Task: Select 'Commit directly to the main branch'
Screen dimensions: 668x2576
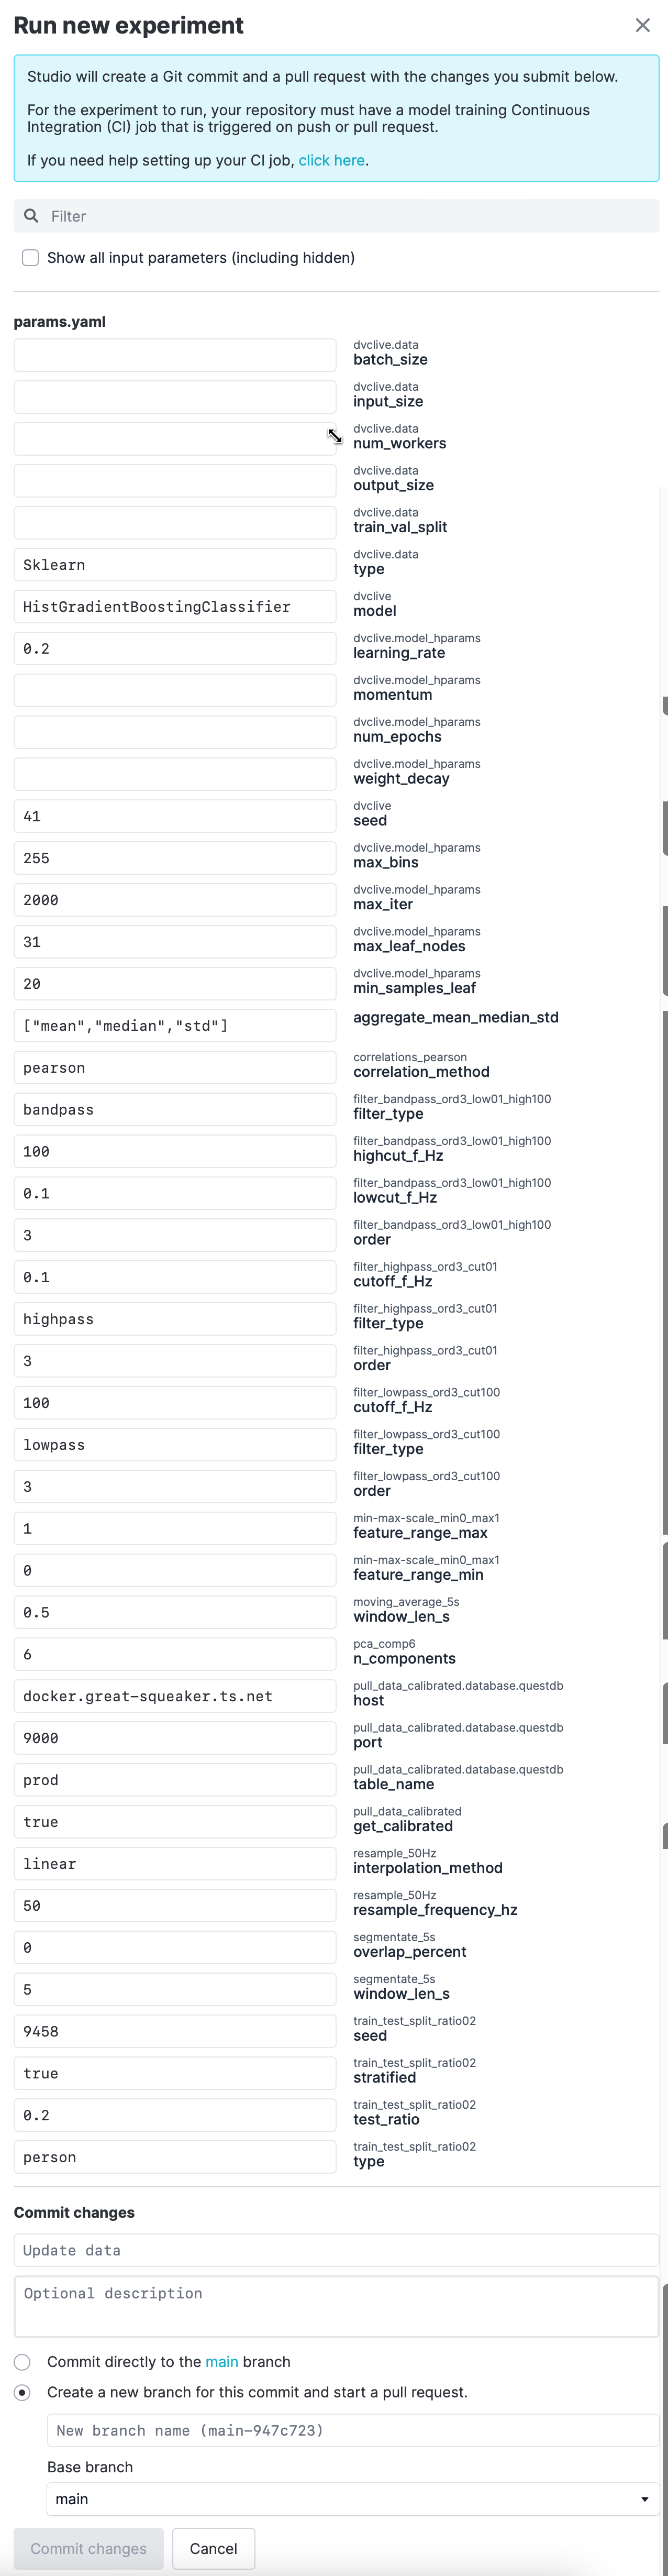Action: [22, 2362]
